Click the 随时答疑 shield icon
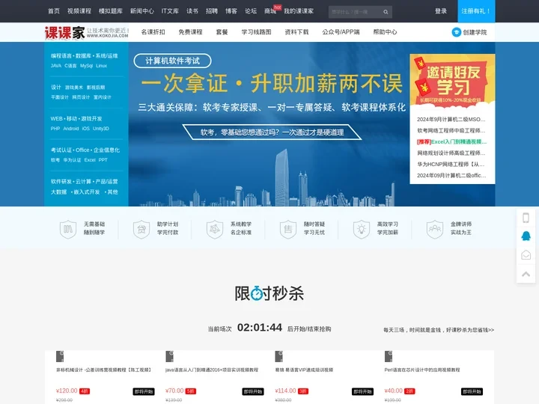The height and width of the screenshot is (404, 539). coord(288,229)
